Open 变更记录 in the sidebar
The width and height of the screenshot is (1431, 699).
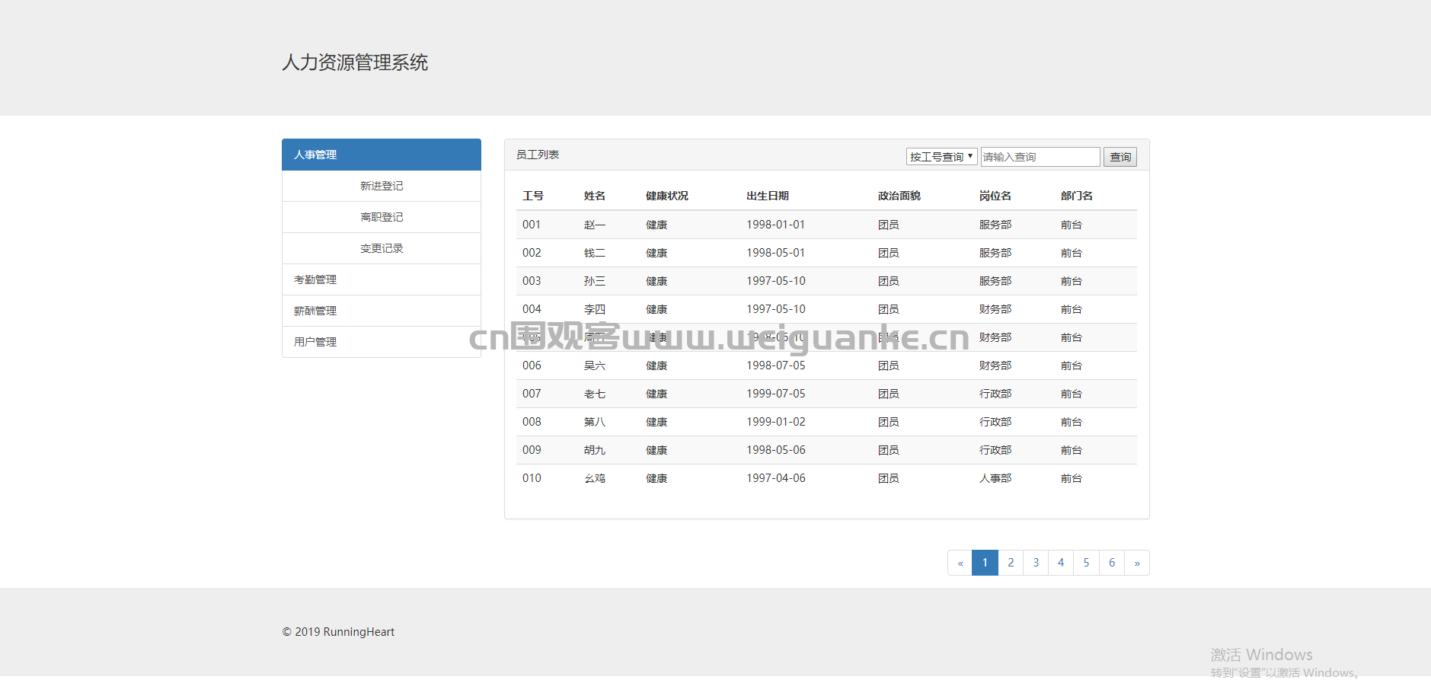382,248
